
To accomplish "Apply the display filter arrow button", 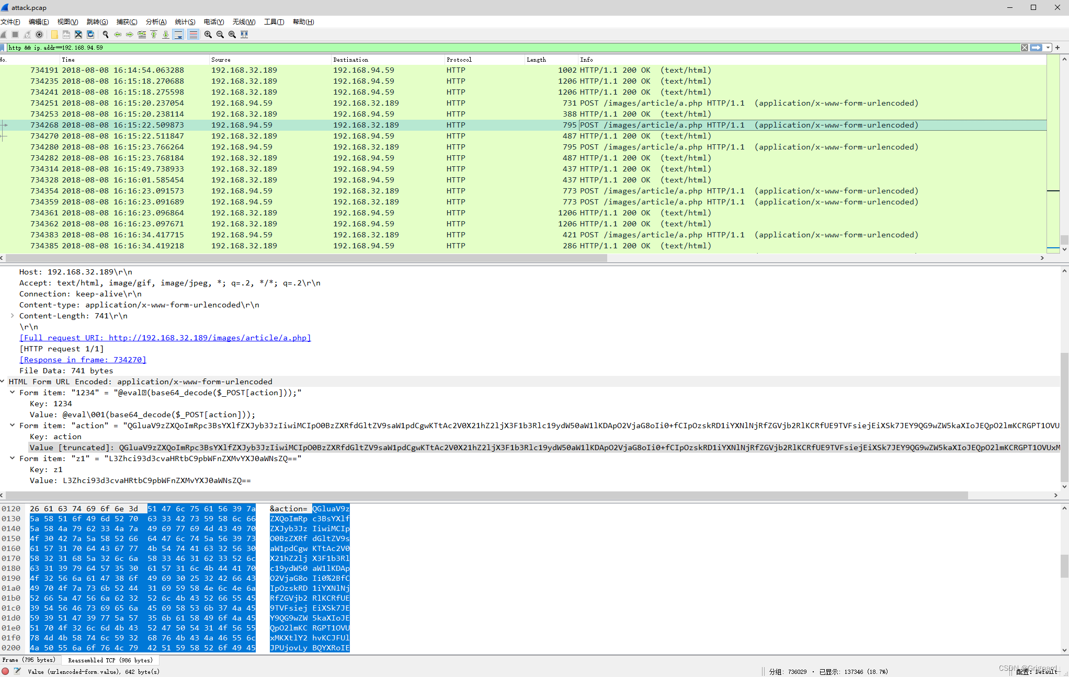I will click(1036, 48).
